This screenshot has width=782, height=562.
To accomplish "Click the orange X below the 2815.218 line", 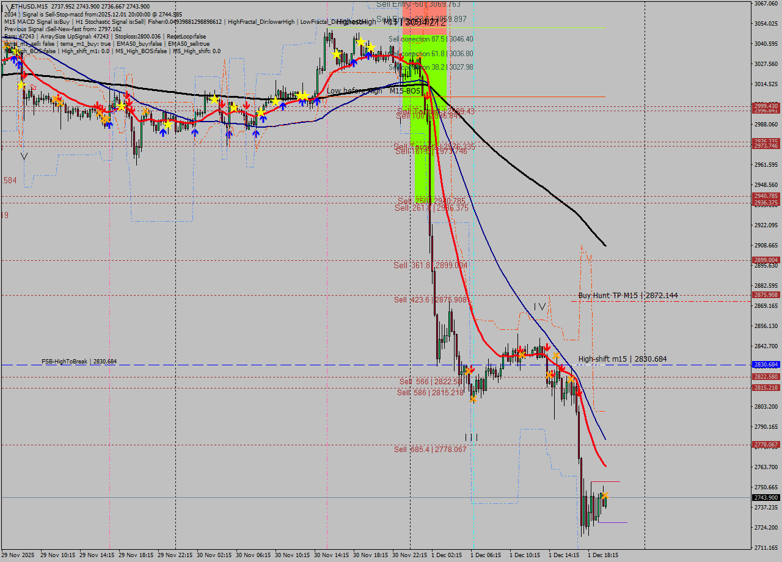I will [x=473, y=398].
